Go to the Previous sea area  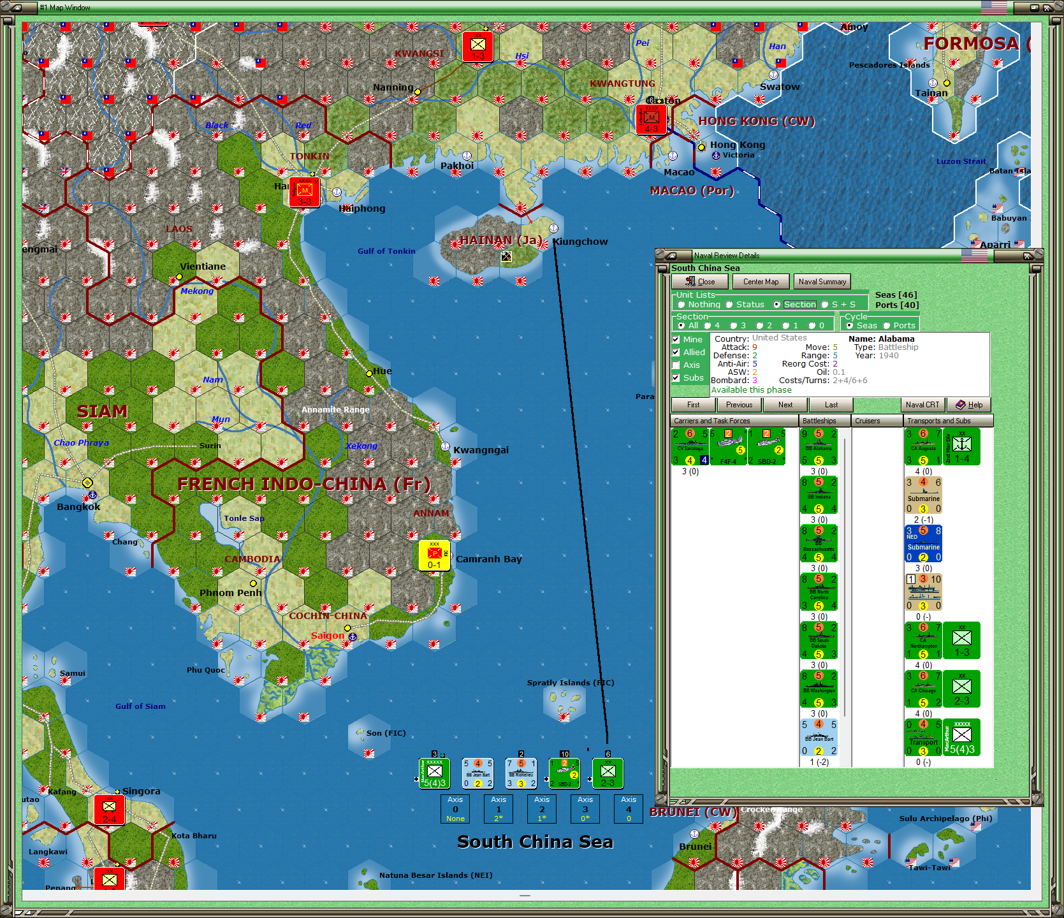[x=740, y=405]
